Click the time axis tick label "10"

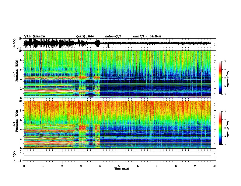point(214,166)
